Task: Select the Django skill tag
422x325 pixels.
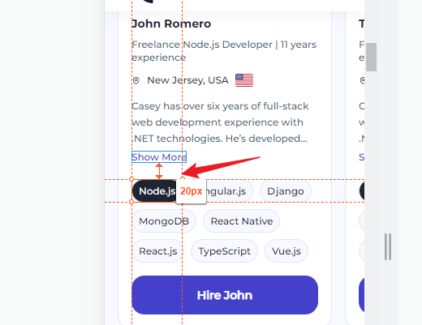Action: [x=286, y=191]
